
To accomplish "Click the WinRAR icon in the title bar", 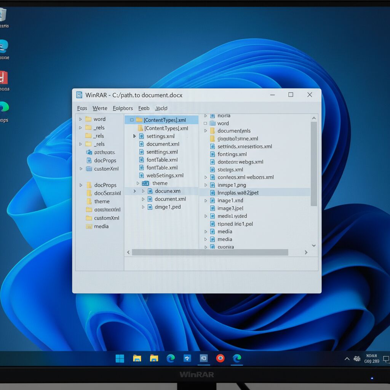I will (x=79, y=95).
